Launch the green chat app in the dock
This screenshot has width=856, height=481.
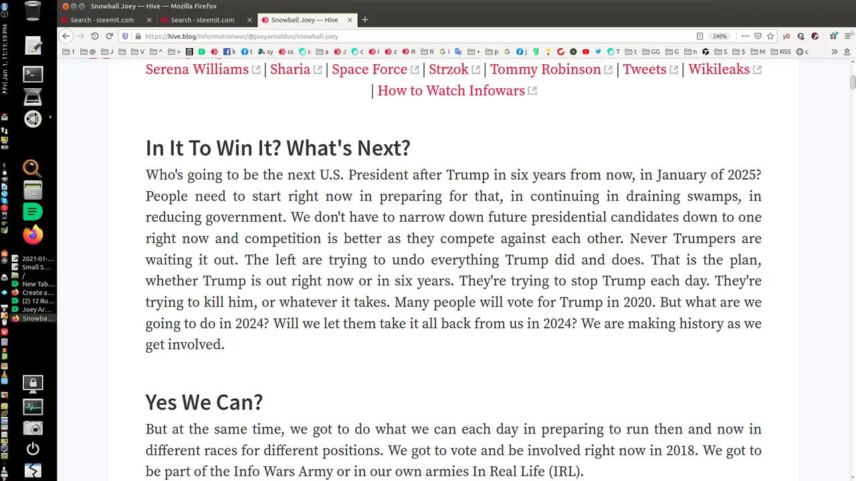point(33,212)
